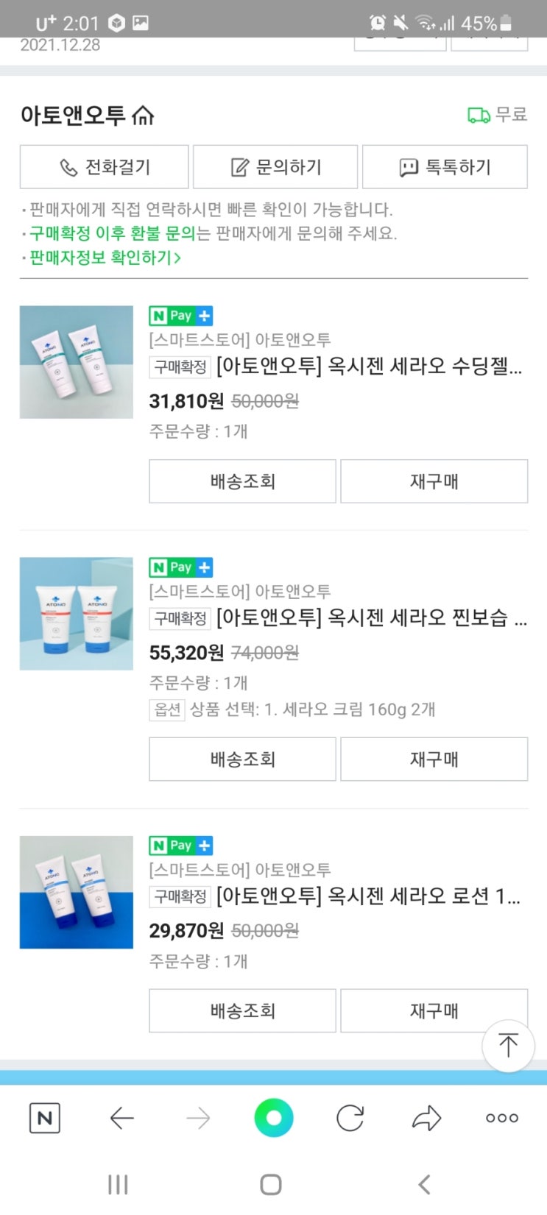Image resolution: width=547 pixels, height=1215 pixels.
Task: Repurchase the 세라오 찐보습 cream
Action: [434, 759]
